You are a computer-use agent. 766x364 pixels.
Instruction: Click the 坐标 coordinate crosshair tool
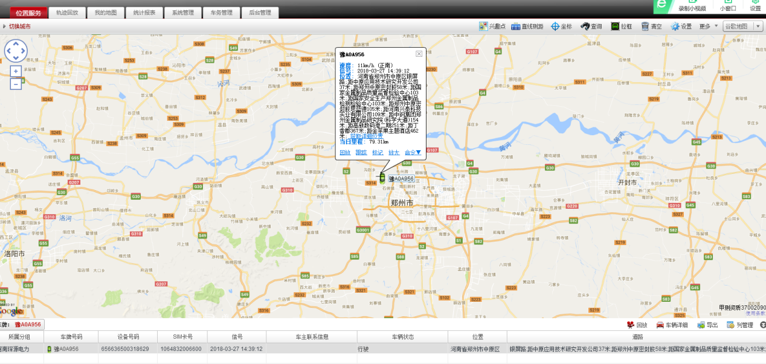(x=555, y=27)
